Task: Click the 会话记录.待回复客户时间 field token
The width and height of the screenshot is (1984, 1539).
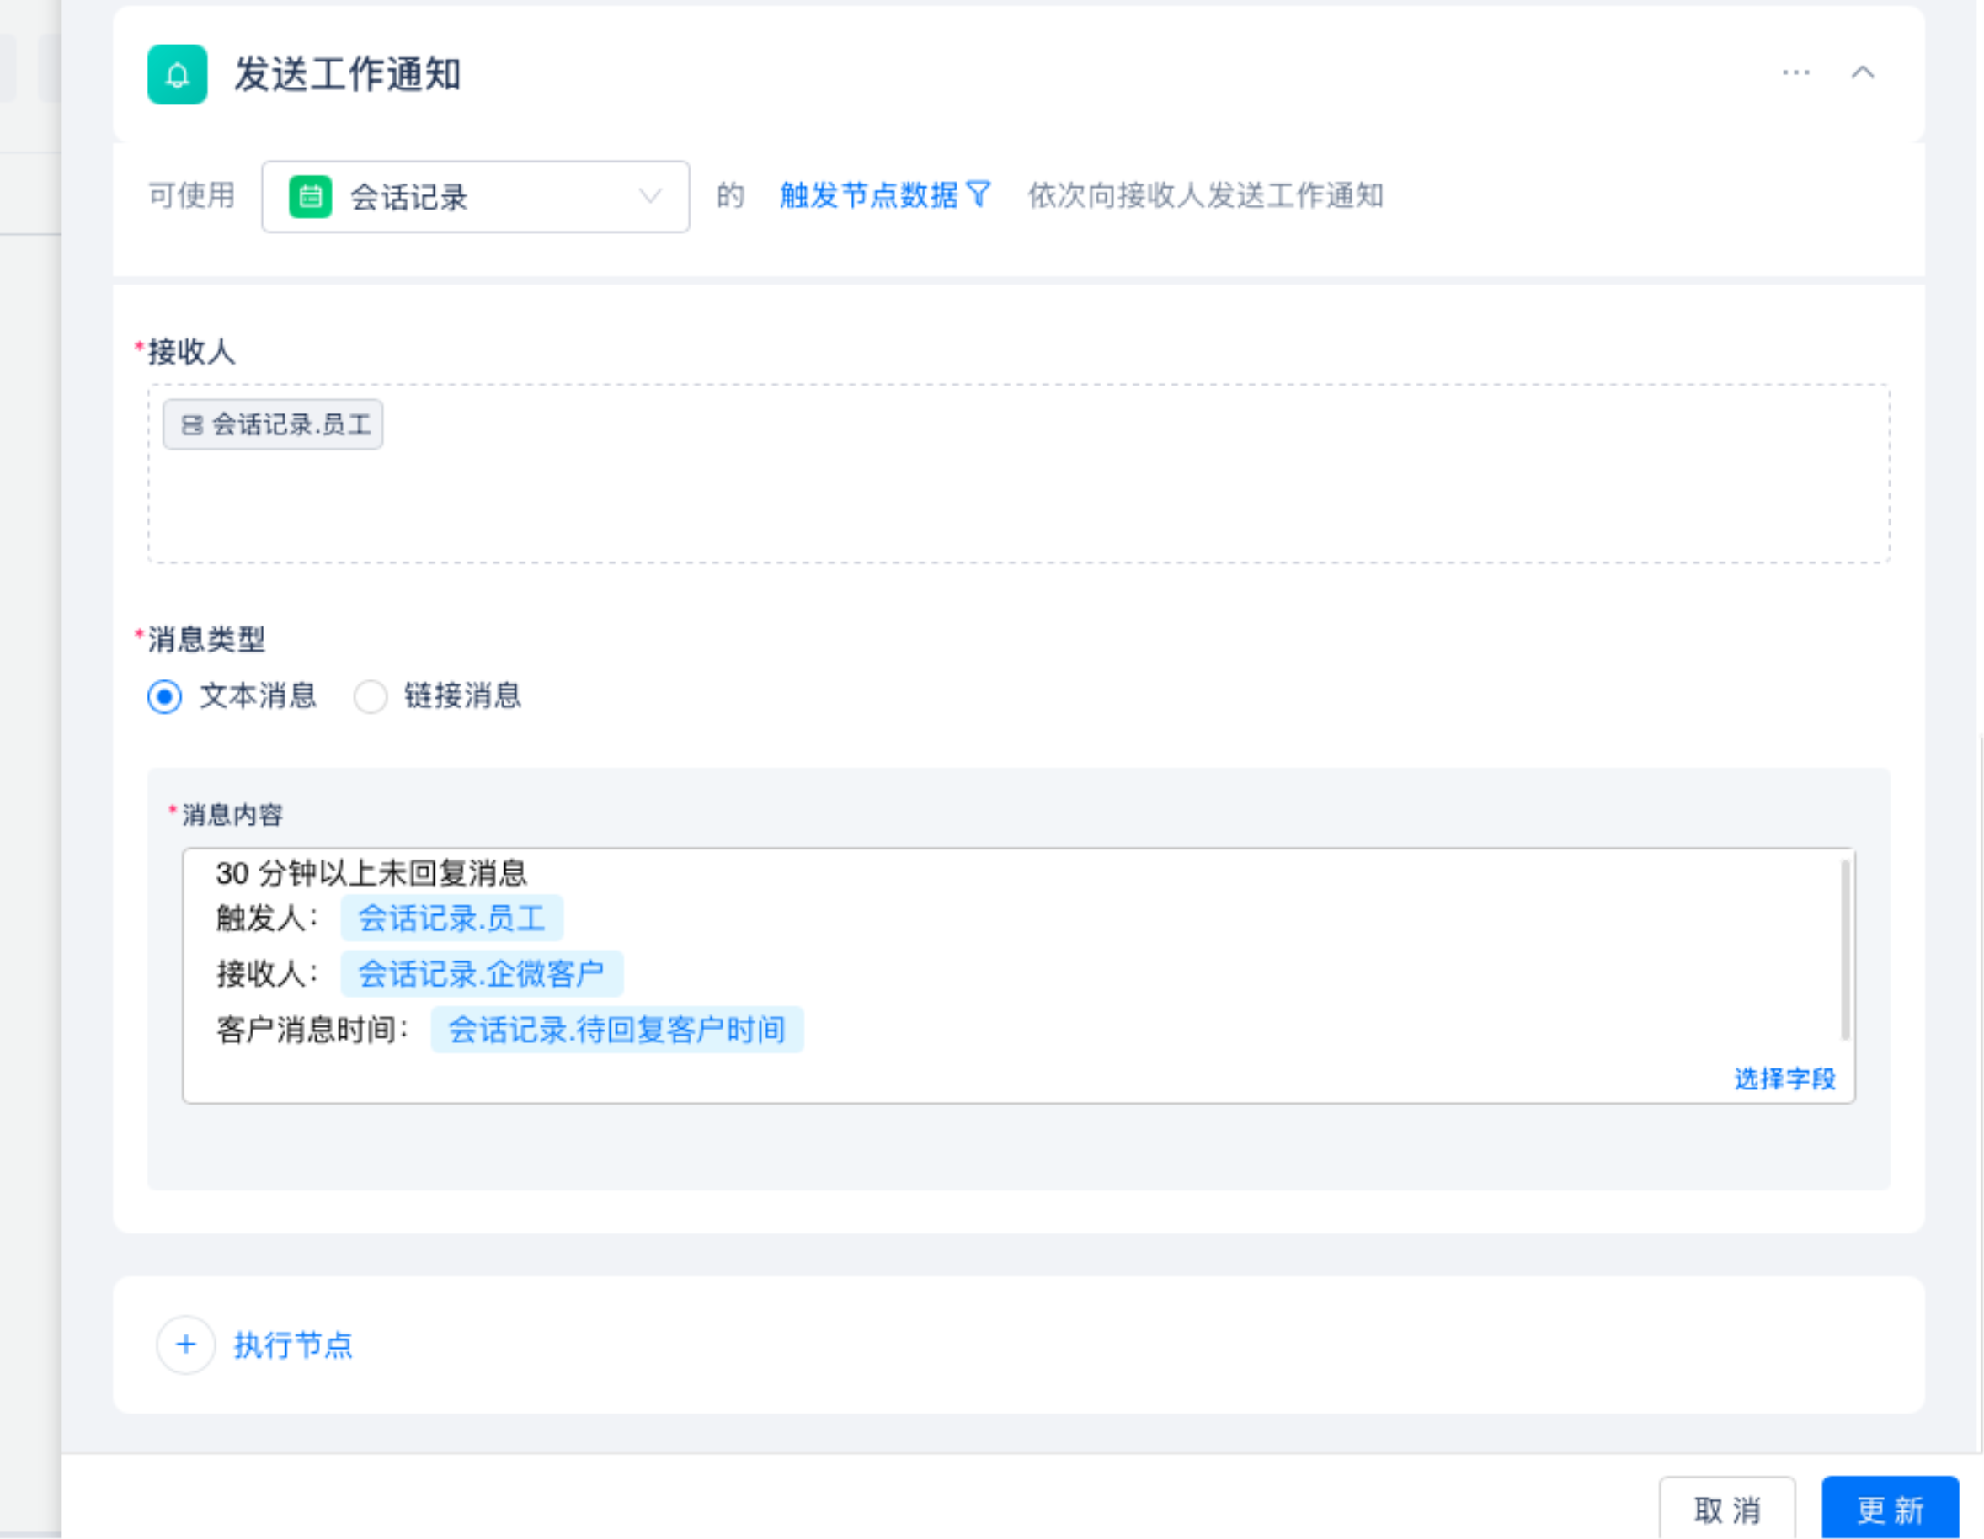Action: [616, 1030]
